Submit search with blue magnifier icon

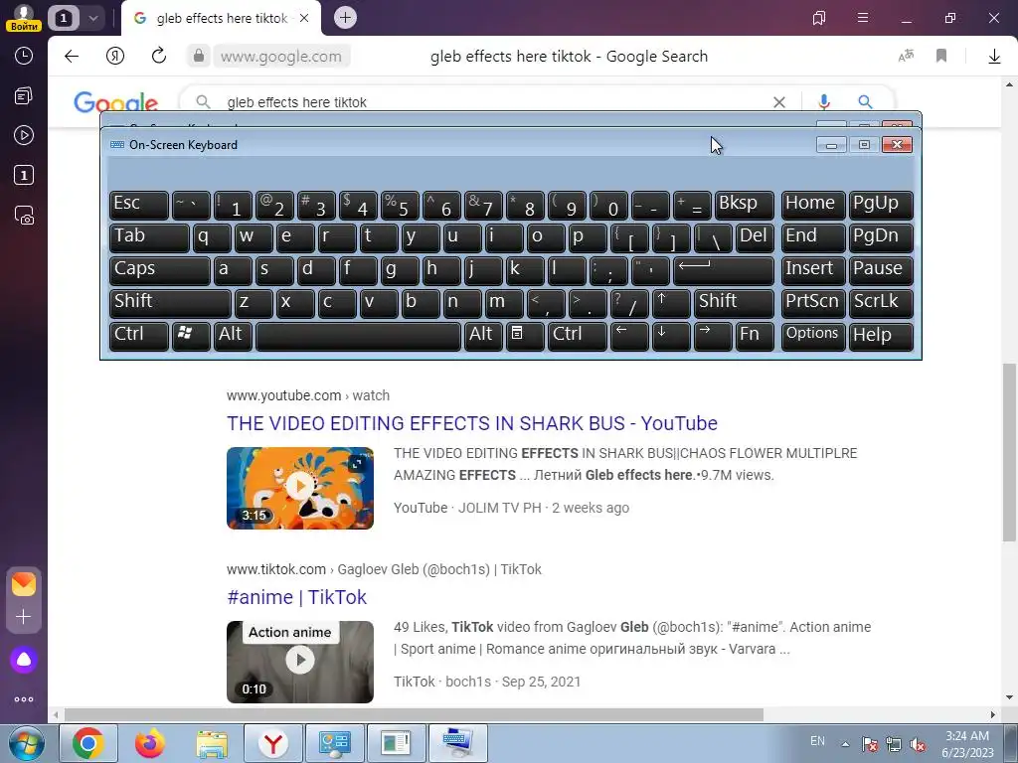pos(865,102)
